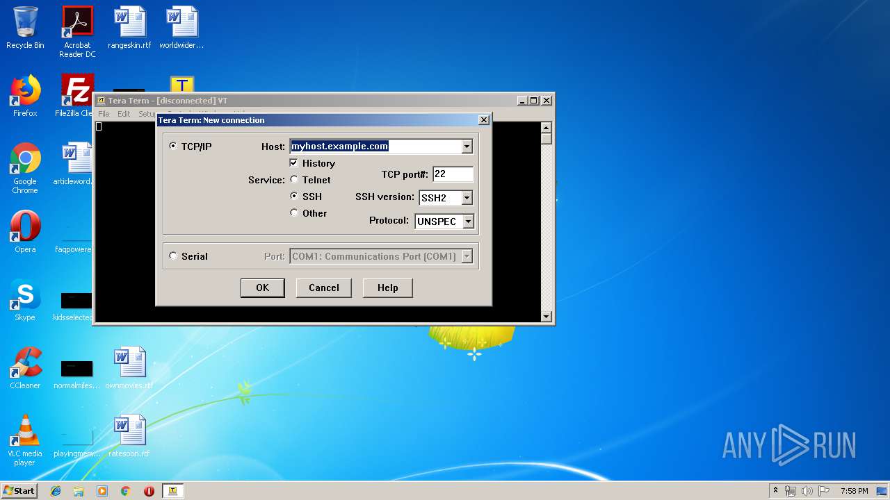Select the worldwider document on desktop
The width and height of the screenshot is (890, 500).
point(181,28)
